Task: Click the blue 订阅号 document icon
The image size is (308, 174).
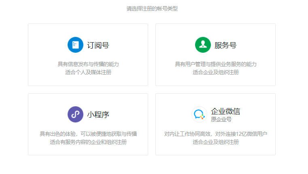Action: (75, 45)
